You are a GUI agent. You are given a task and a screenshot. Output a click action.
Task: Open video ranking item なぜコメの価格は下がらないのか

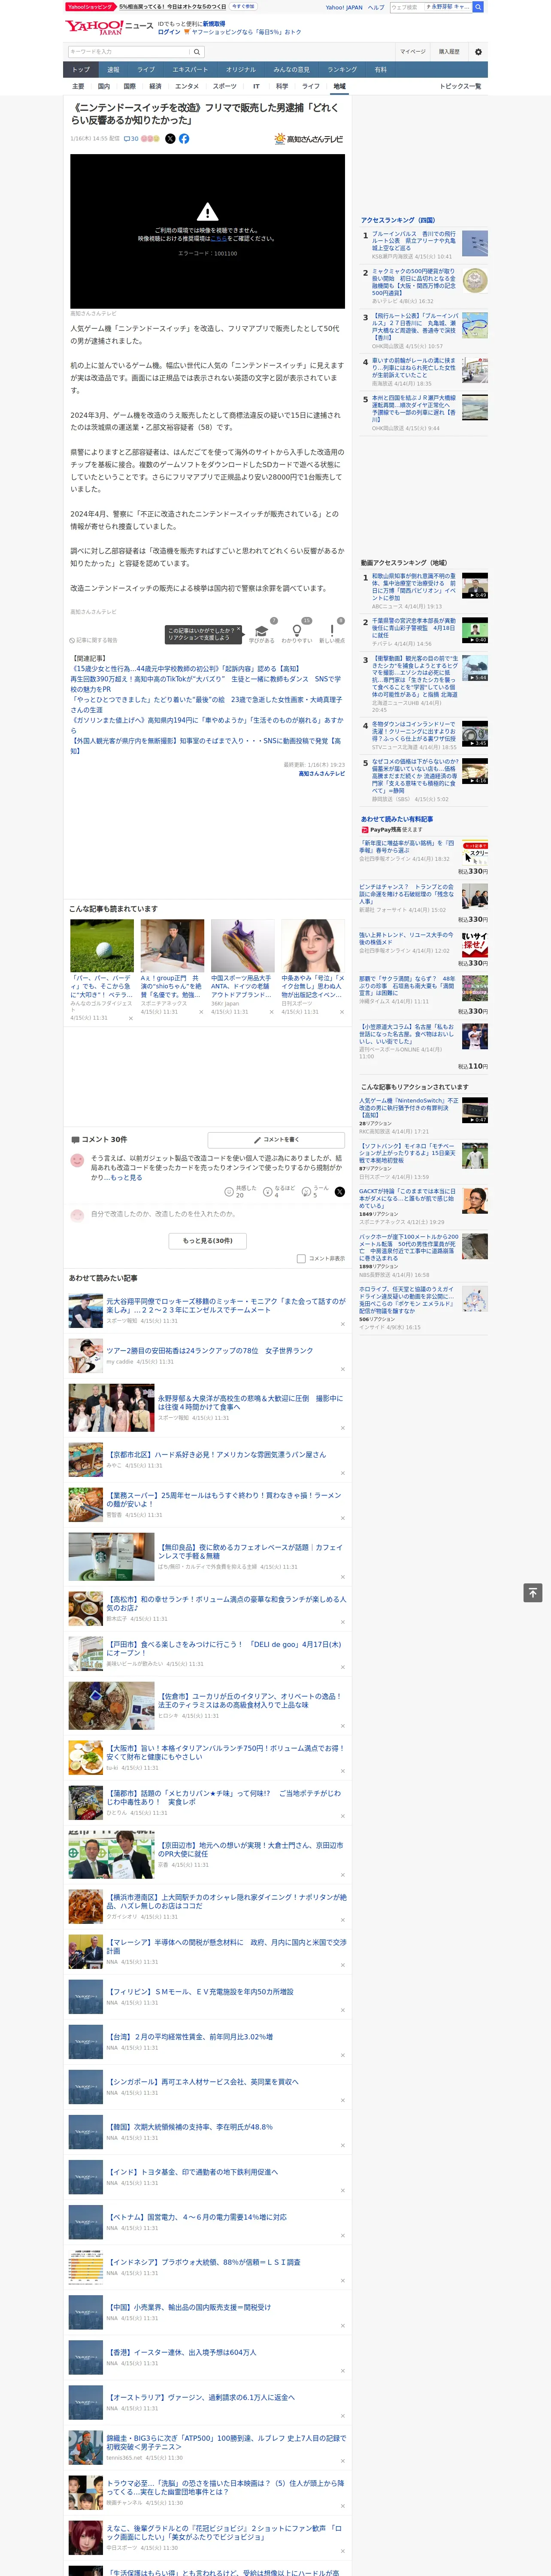coord(415,776)
